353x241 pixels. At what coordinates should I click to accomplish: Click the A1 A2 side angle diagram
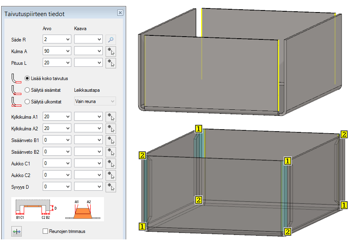click(83, 208)
